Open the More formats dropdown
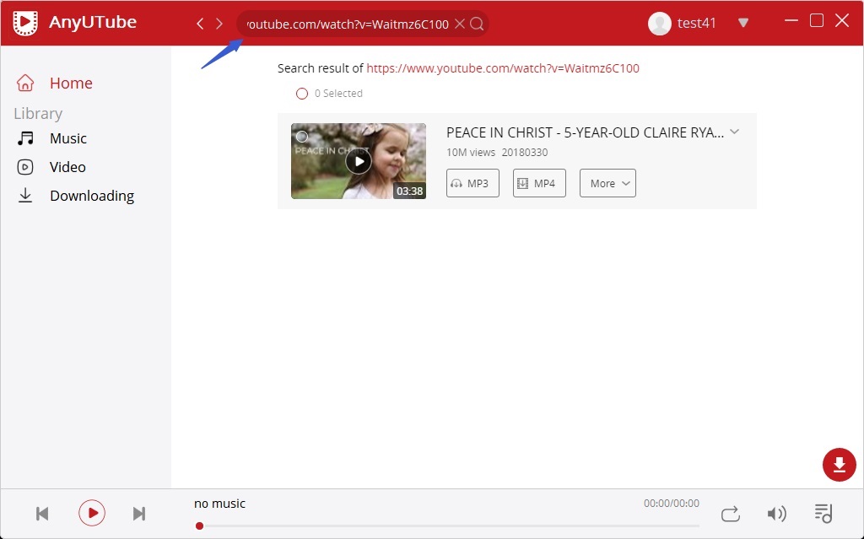 [x=607, y=183]
